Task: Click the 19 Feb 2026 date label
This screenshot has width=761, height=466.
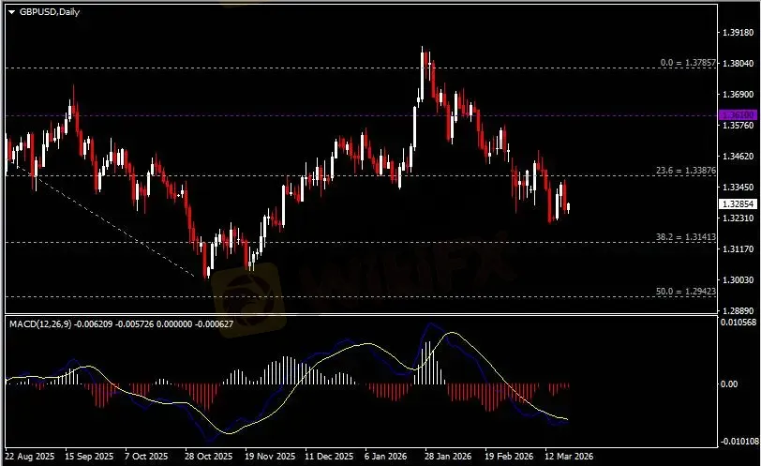Action: [x=509, y=457]
